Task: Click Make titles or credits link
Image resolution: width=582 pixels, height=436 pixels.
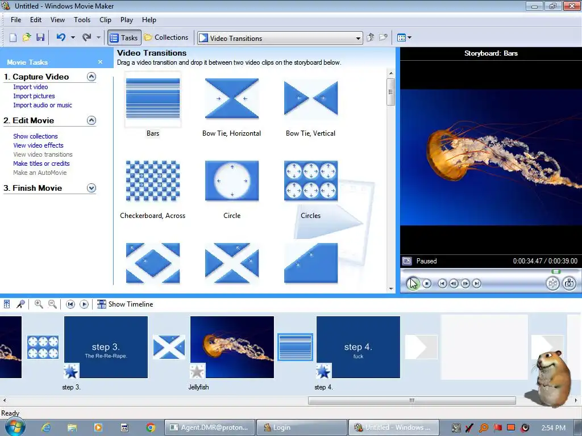Action: click(41, 163)
